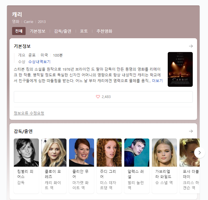Click the genre text 공포

(x=32, y=55)
